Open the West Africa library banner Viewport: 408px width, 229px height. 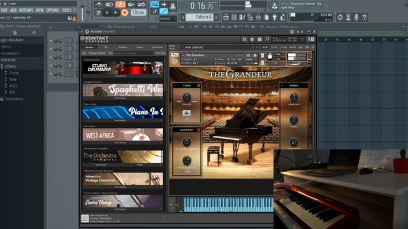click(123, 134)
